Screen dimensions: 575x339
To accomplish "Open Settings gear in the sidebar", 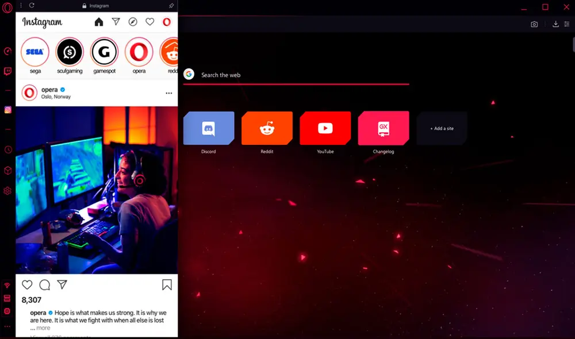I will (x=7, y=191).
